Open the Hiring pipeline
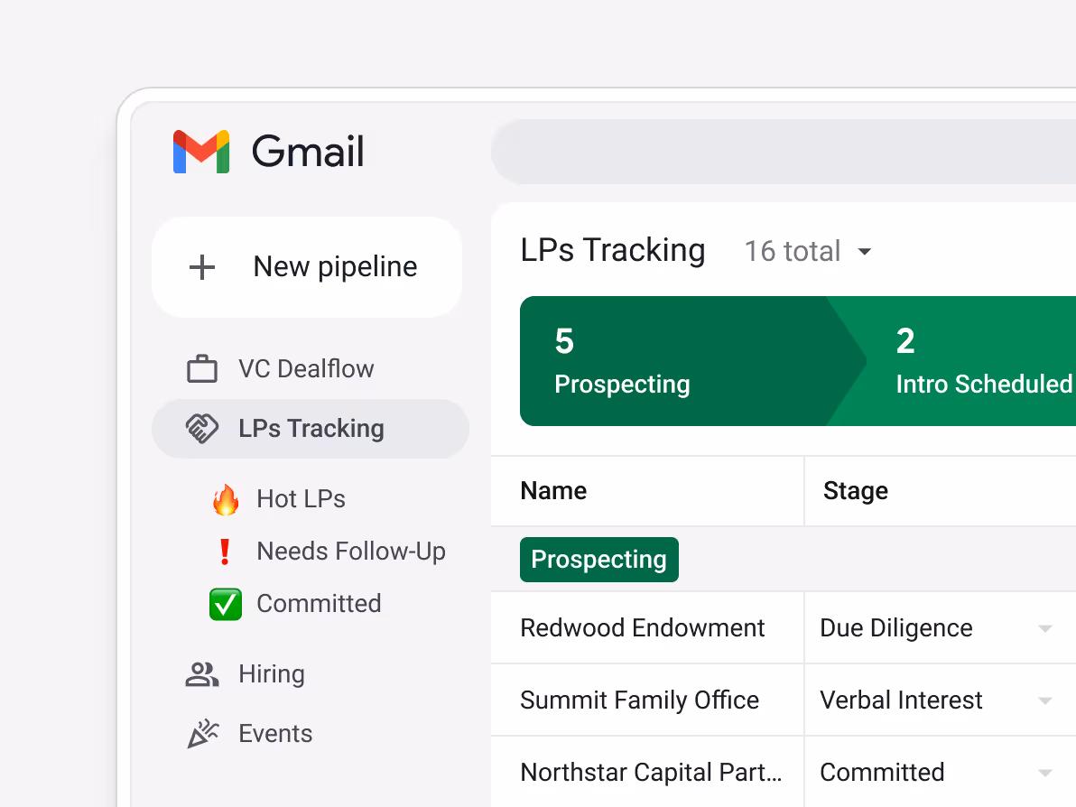The width and height of the screenshot is (1076, 807). pos(311,674)
